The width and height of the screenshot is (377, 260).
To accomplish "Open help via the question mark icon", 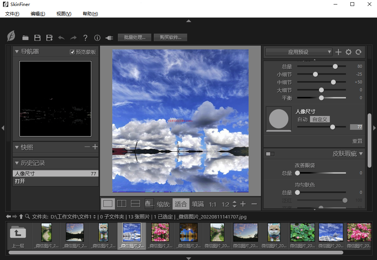I will tap(85, 38).
